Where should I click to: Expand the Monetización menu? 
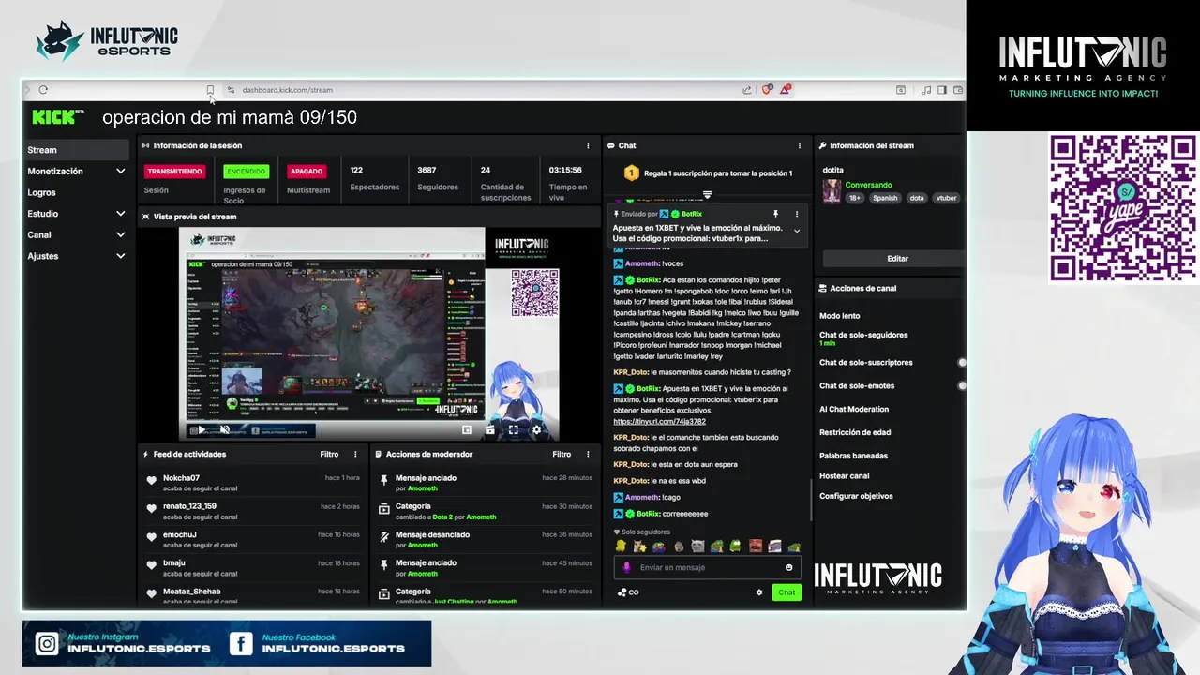120,172
